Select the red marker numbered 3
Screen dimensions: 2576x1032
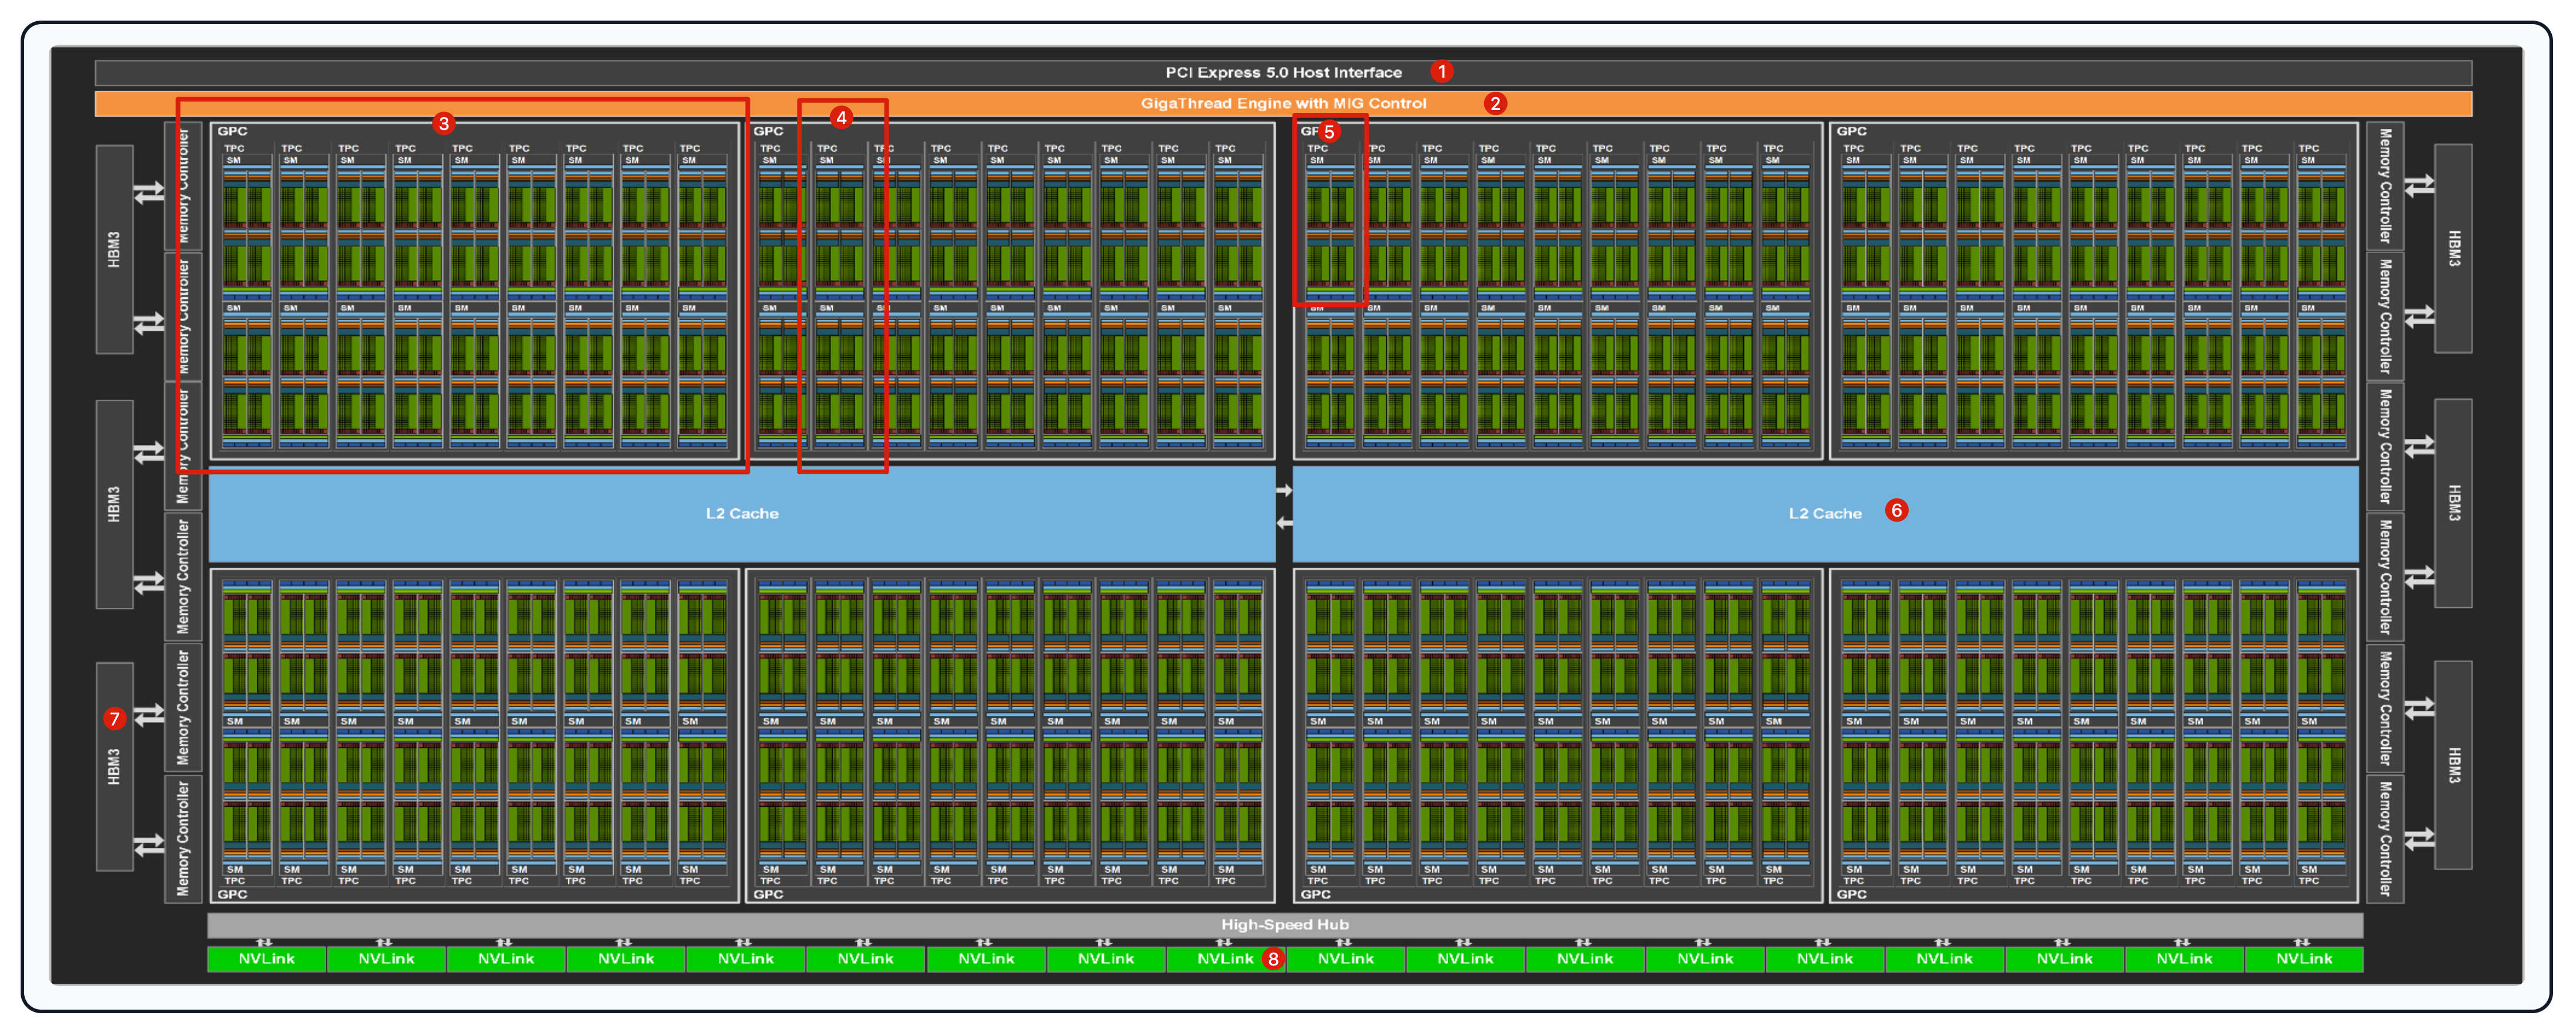pyautogui.click(x=443, y=123)
